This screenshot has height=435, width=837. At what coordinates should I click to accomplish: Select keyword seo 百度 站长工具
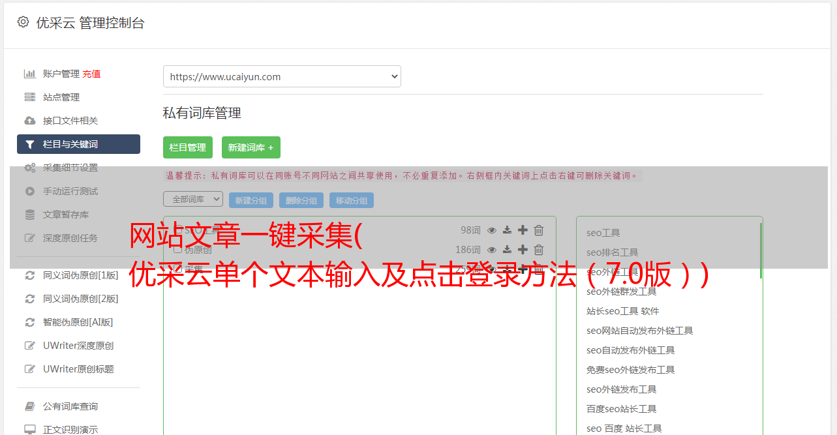pyautogui.click(x=624, y=428)
